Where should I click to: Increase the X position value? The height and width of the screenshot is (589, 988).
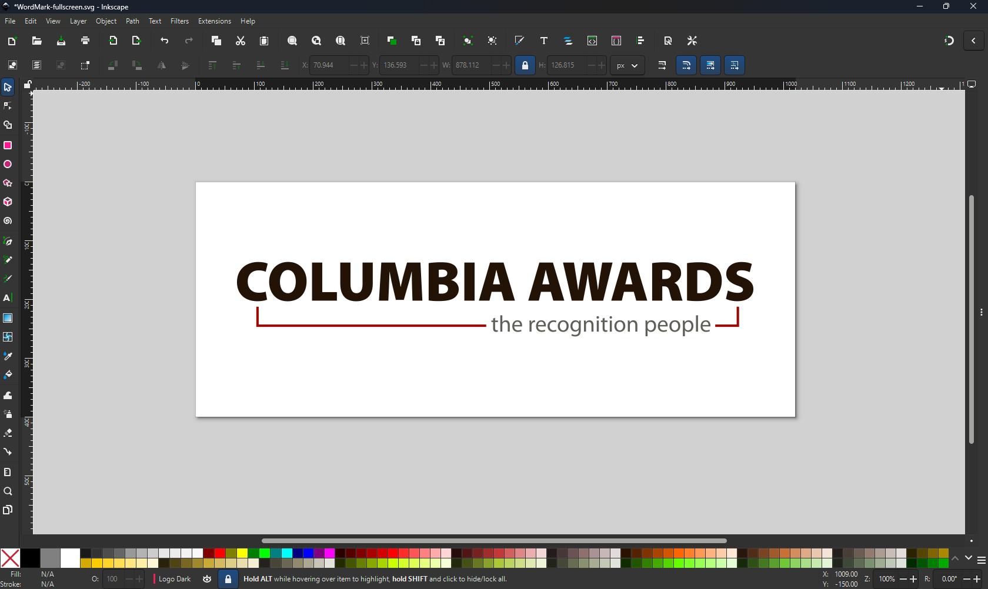(x=364, y=65)
